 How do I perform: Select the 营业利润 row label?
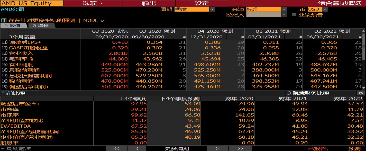coord(21,65)
